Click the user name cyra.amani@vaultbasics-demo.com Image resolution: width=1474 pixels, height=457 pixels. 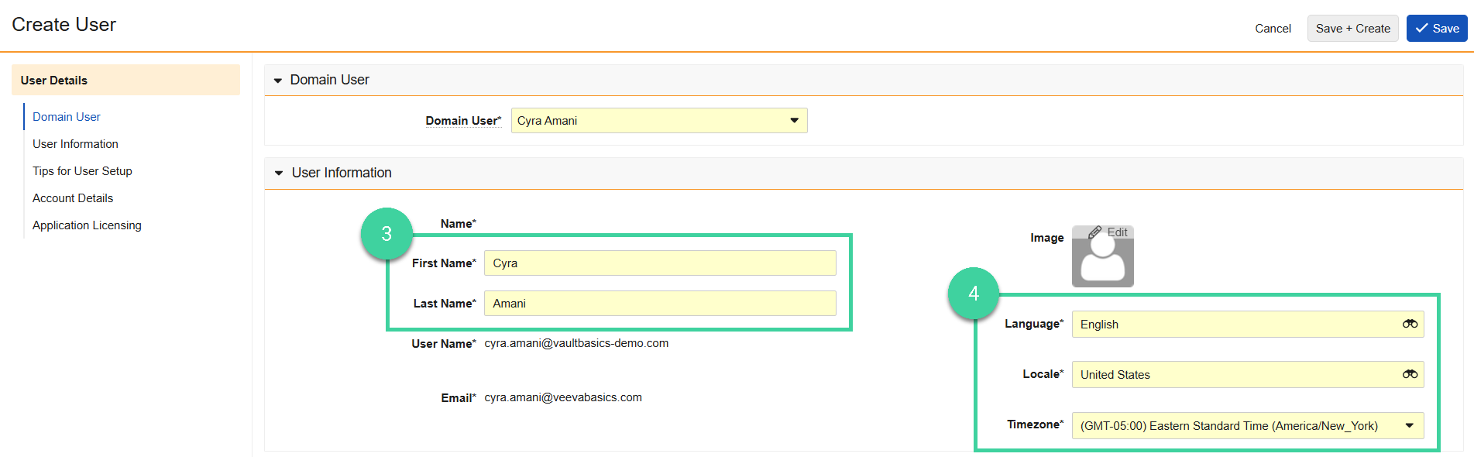point(576,343)
